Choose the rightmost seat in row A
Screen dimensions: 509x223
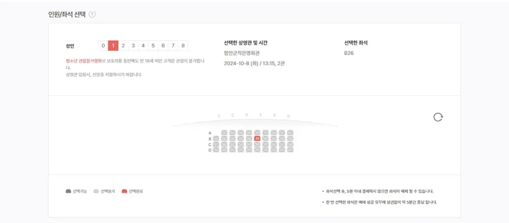pos(290,133)
